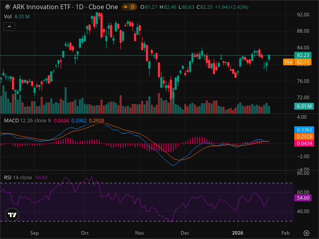The image size is (319, 239).
Task: Click the 6.31 M volume axis label
Action: click(304, 106)
